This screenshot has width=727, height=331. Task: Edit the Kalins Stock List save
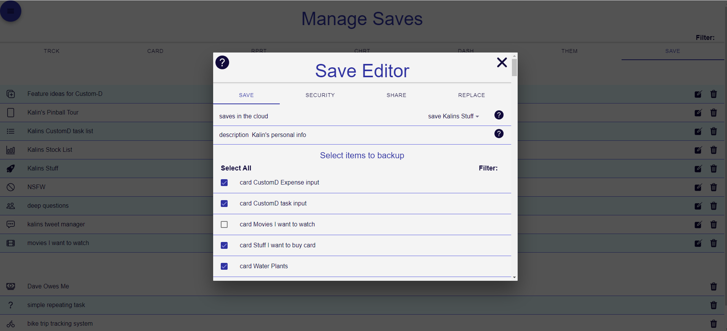point(698,150)
